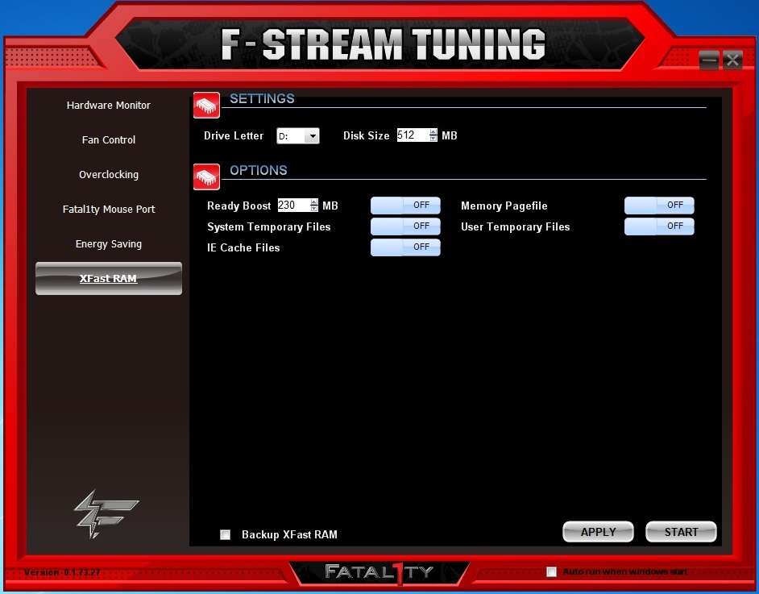Image resolution: width=759 pixels, height=594 pixels.
Task: Switch to Fan Control page
Action: coord(109,140)
